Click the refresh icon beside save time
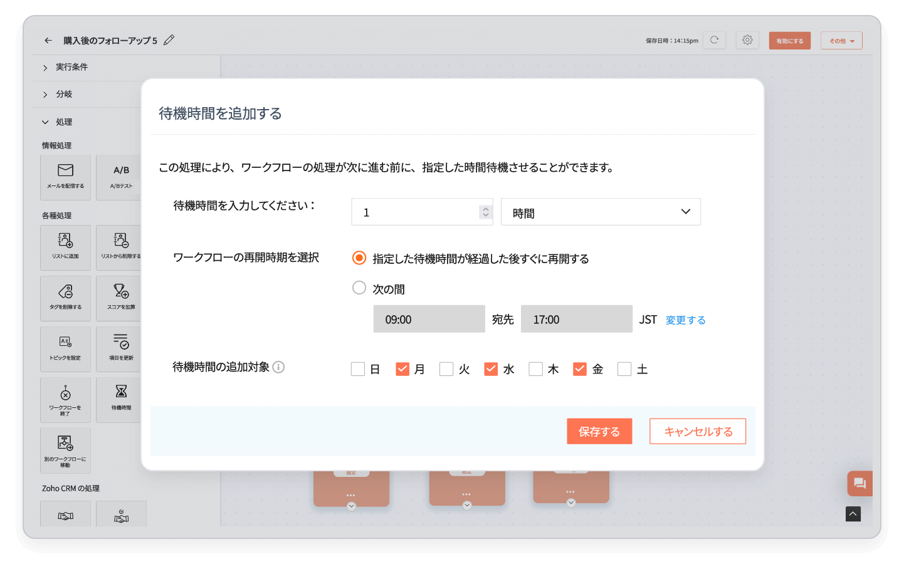Screen dimensions: 904x569 pos(714,40)
